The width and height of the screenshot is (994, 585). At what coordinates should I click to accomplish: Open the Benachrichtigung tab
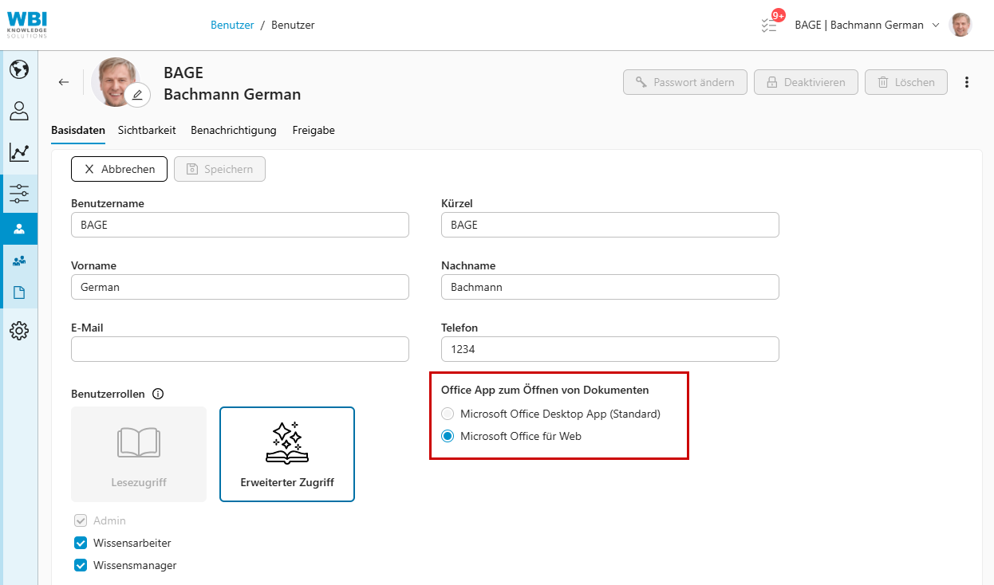[233, 130]
